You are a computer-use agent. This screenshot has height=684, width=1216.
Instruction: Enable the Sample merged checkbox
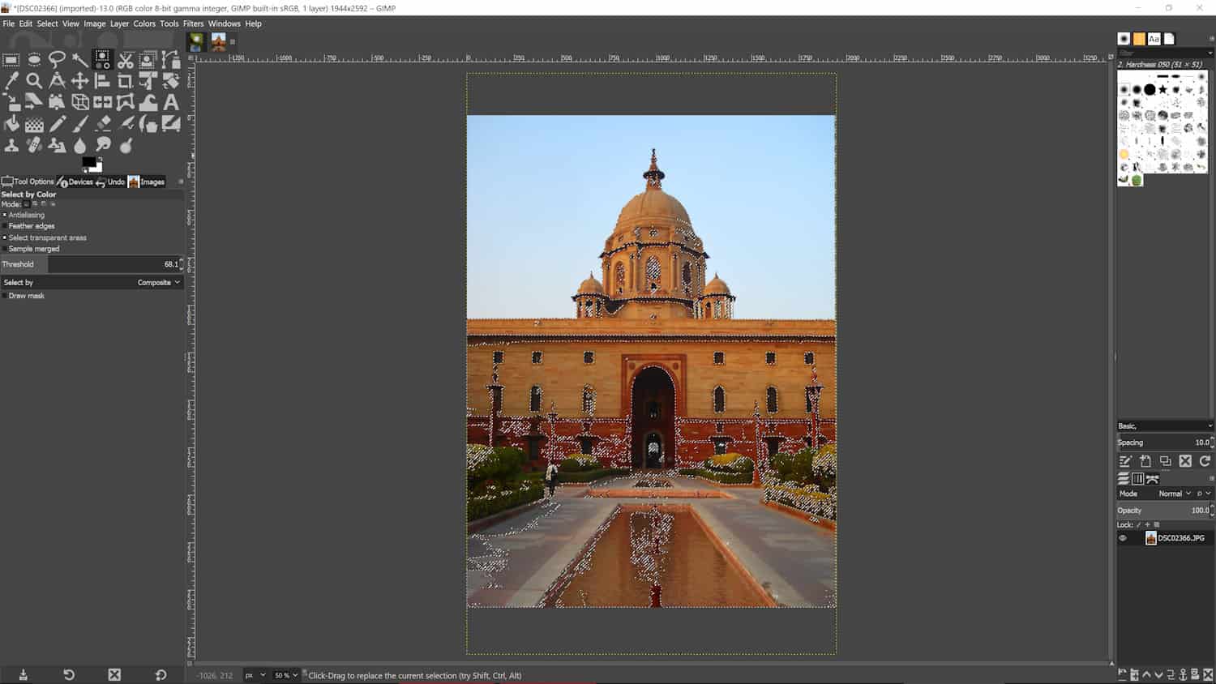pyautogui.click(x=4, y=249)
